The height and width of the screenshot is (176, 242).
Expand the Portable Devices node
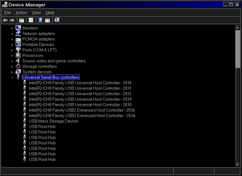pyautogui.click(x=12, y=45)
